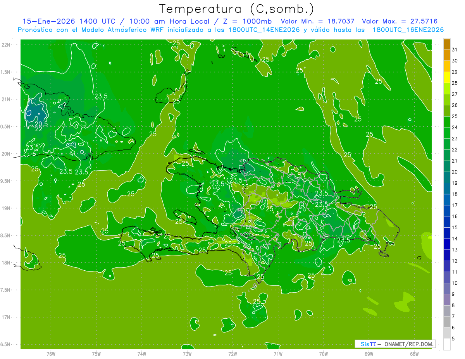Screen dimensions: 465x359
Task: Click the '20N' latitude label
Action: pos(6,154)
